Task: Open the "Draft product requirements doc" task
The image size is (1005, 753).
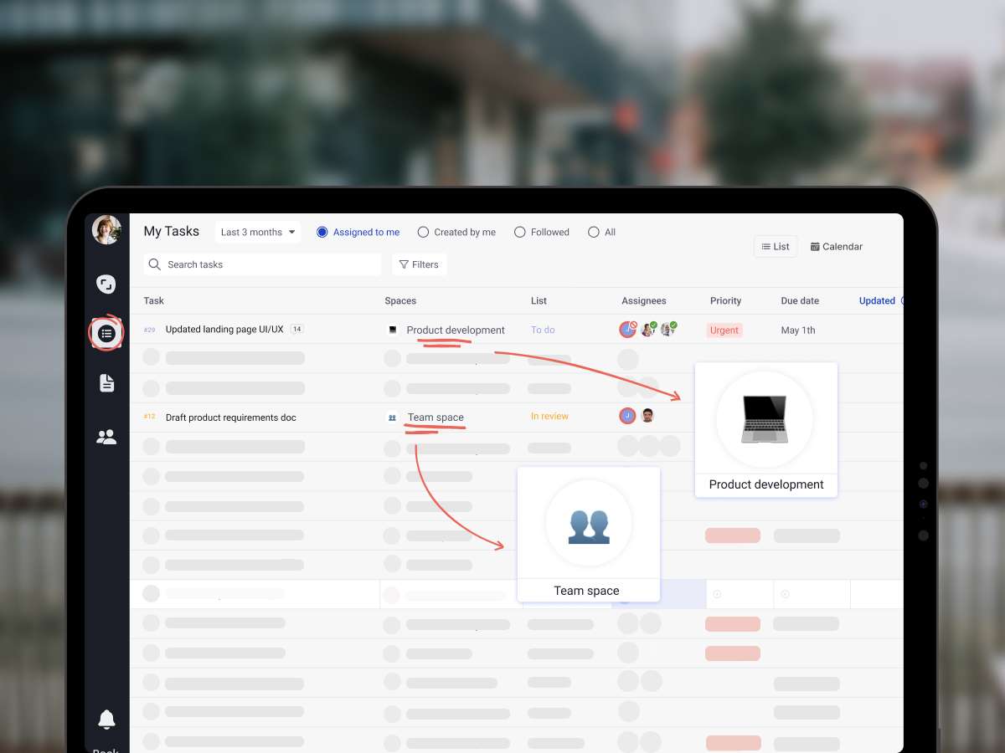Action: point(230,417)
